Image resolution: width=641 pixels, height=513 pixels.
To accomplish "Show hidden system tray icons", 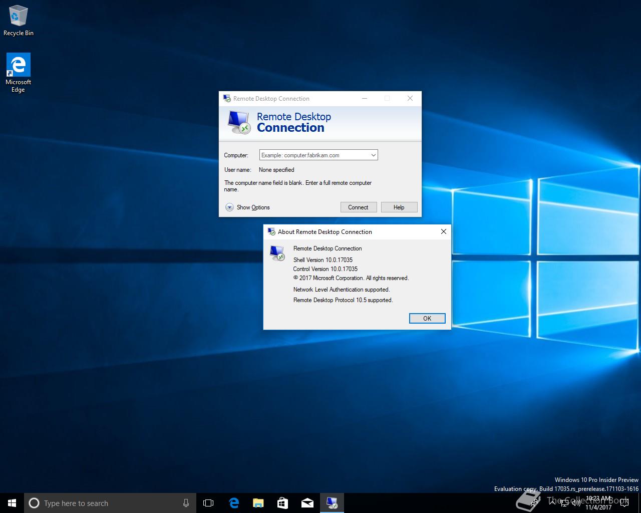I will coord(552,502).
